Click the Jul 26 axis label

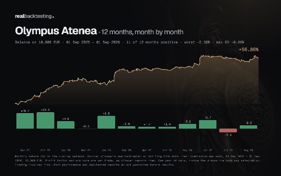228,150
